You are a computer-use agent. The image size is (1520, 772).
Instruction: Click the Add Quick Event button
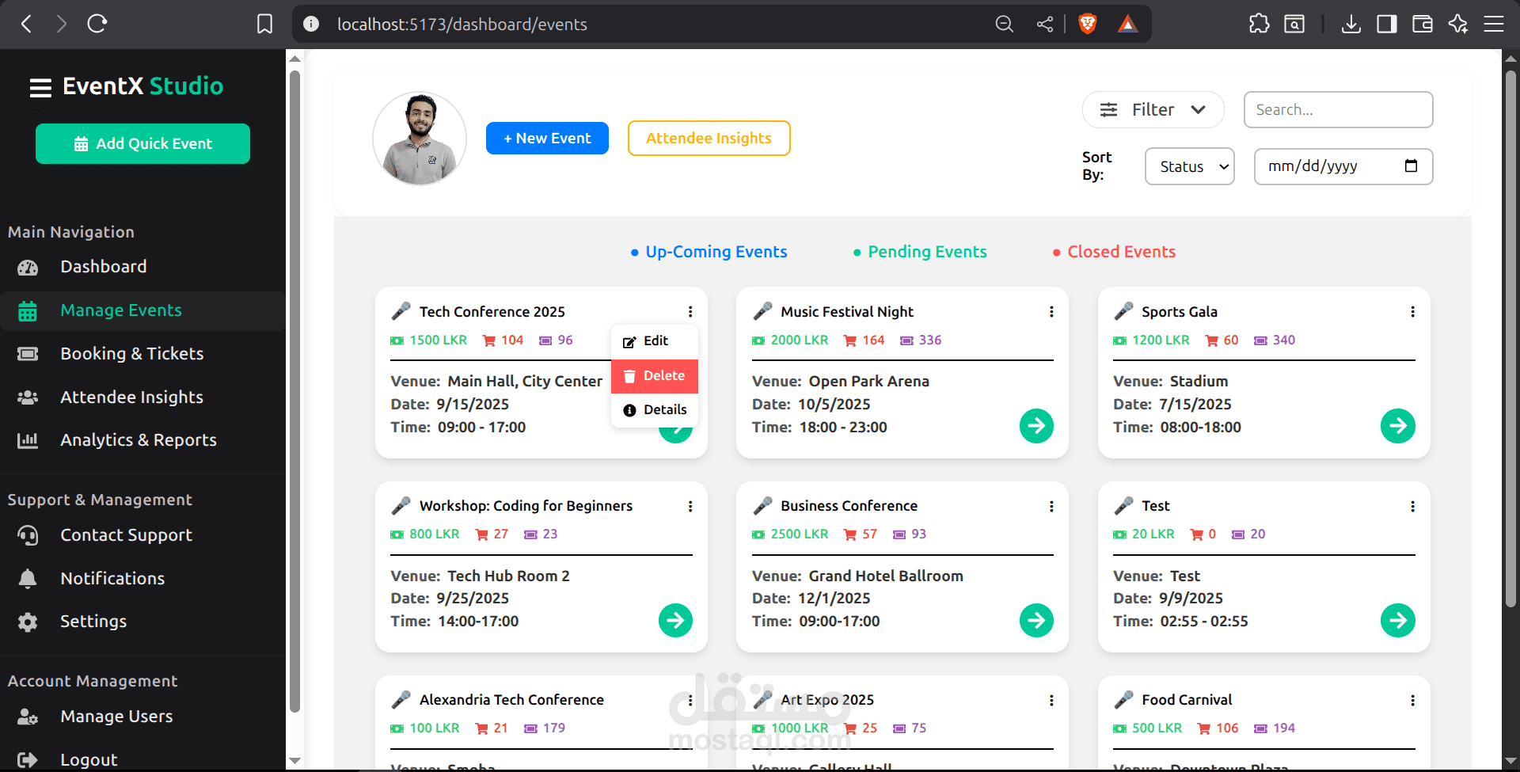click(x=142, y=143)
